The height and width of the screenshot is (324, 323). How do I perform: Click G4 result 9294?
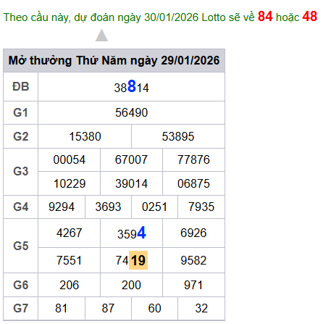[x=62, y=207]
